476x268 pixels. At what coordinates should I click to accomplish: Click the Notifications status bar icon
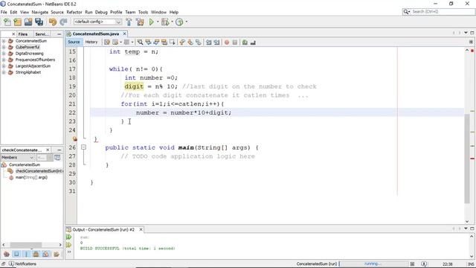(12, 264)
